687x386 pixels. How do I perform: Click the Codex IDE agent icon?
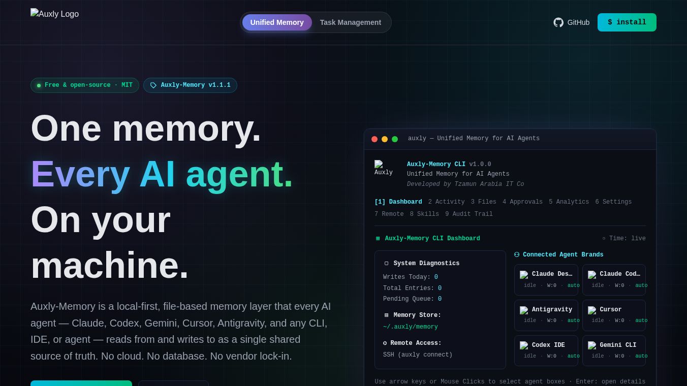click(x=524, y=346)
